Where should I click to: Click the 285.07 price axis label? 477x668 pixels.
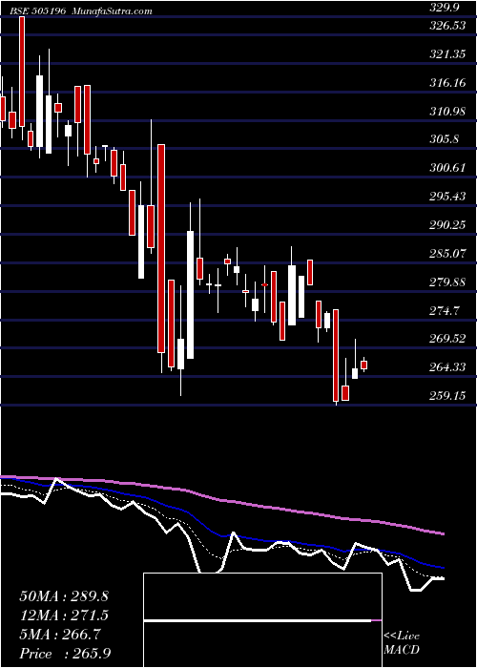click(446, 254)
